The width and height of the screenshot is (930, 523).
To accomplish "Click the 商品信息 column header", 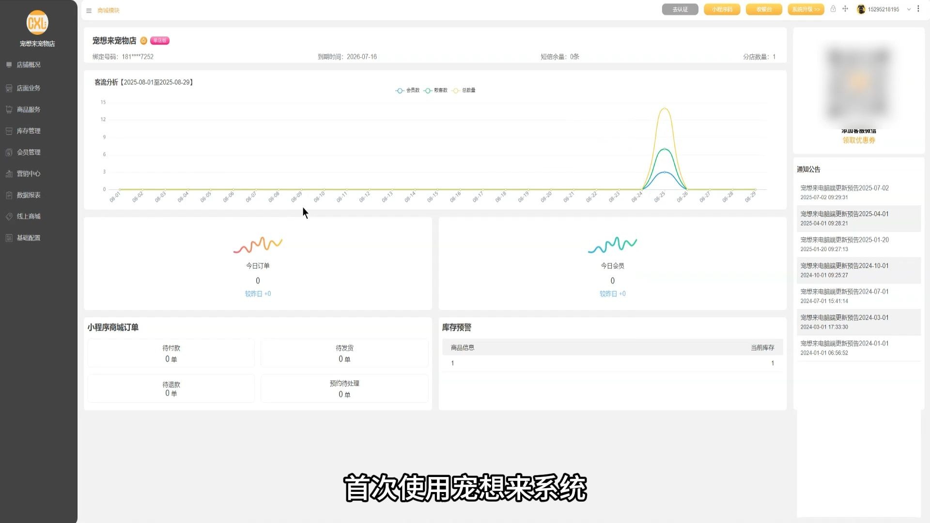I will click(463, 348).
